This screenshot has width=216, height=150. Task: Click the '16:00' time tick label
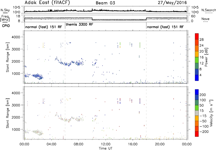click(x=133, y=144)
